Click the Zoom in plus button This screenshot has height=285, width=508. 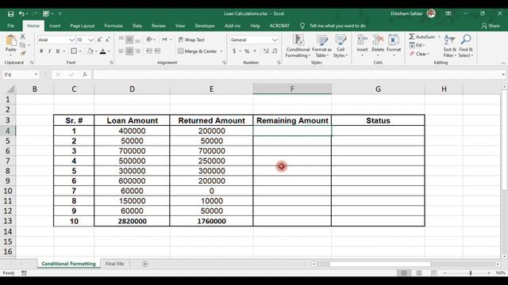[489, 273]
